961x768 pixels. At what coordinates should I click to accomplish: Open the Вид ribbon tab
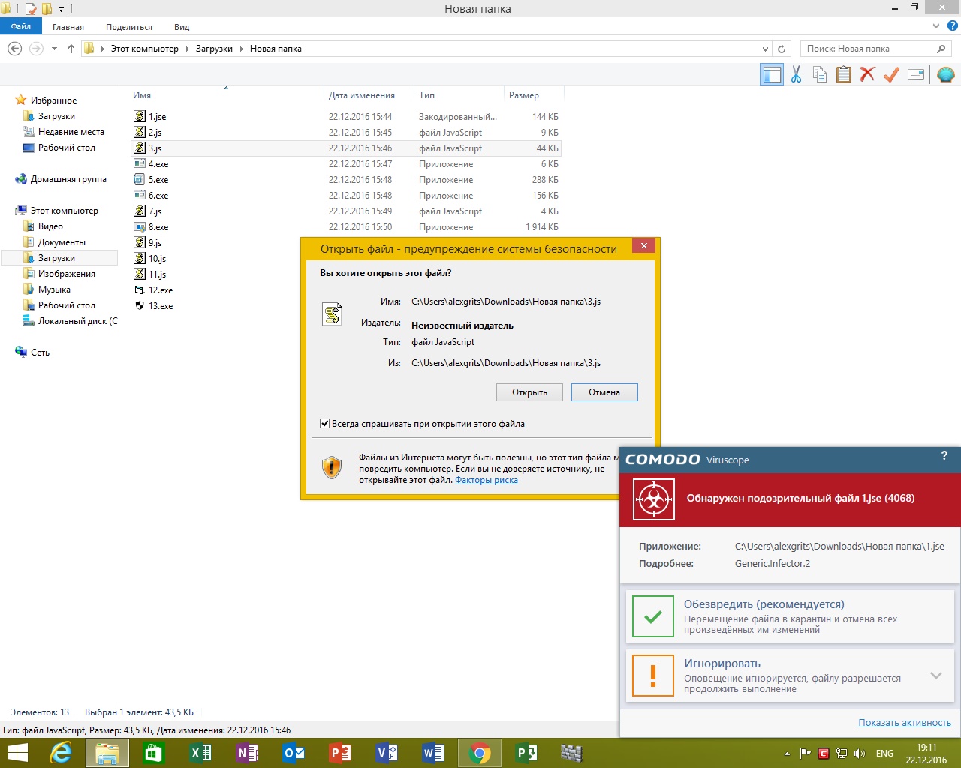click(182, 27)
